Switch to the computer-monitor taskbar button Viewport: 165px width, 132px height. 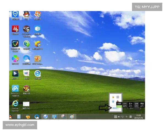pos(54,117)
